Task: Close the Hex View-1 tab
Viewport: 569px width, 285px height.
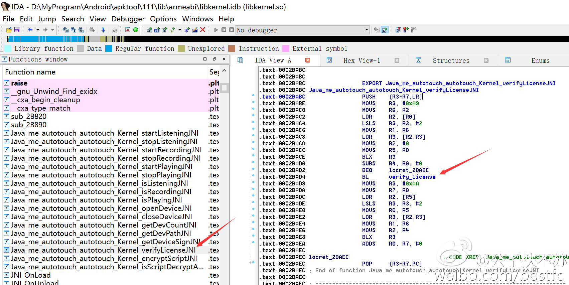Action: tap(397, 60)
